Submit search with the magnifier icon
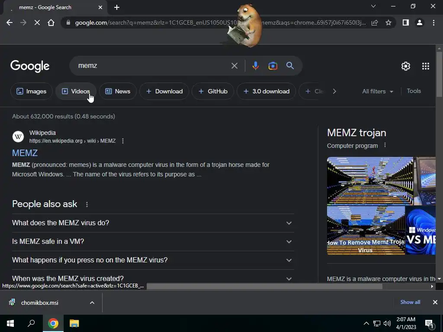 (x=290, y=66)
